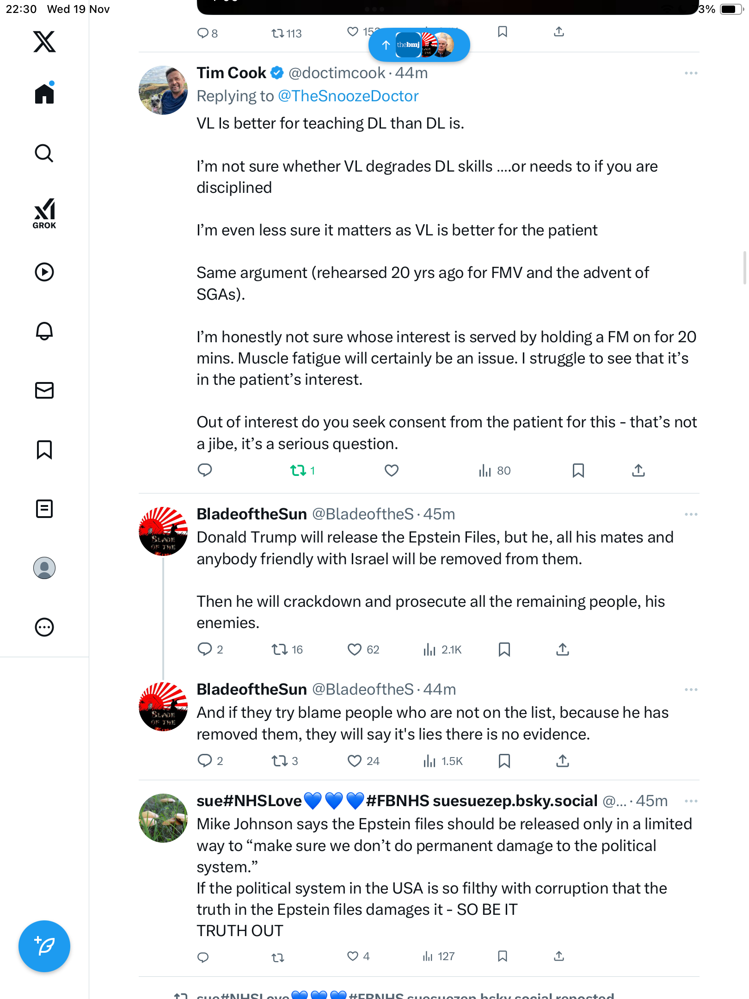The width and height of the screenshot is (749, 999).
Task: Jump to new posts pill
Action: (x=419, y=45)
